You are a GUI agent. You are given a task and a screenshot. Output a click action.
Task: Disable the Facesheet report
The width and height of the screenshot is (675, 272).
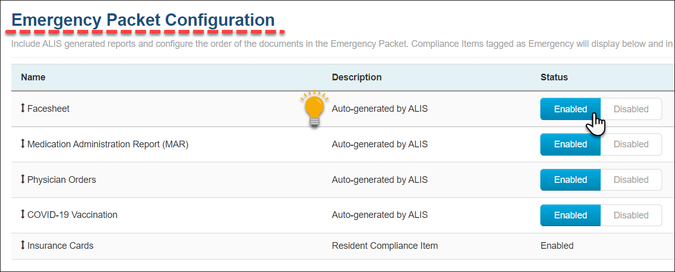pyautogui.click(x=631, y=109)
